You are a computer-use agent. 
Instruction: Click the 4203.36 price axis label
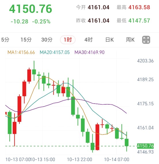coord(145,61)
